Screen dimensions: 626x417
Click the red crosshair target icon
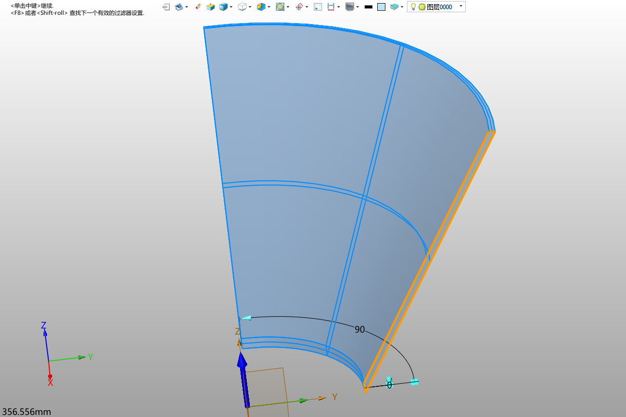coord(299,7)
